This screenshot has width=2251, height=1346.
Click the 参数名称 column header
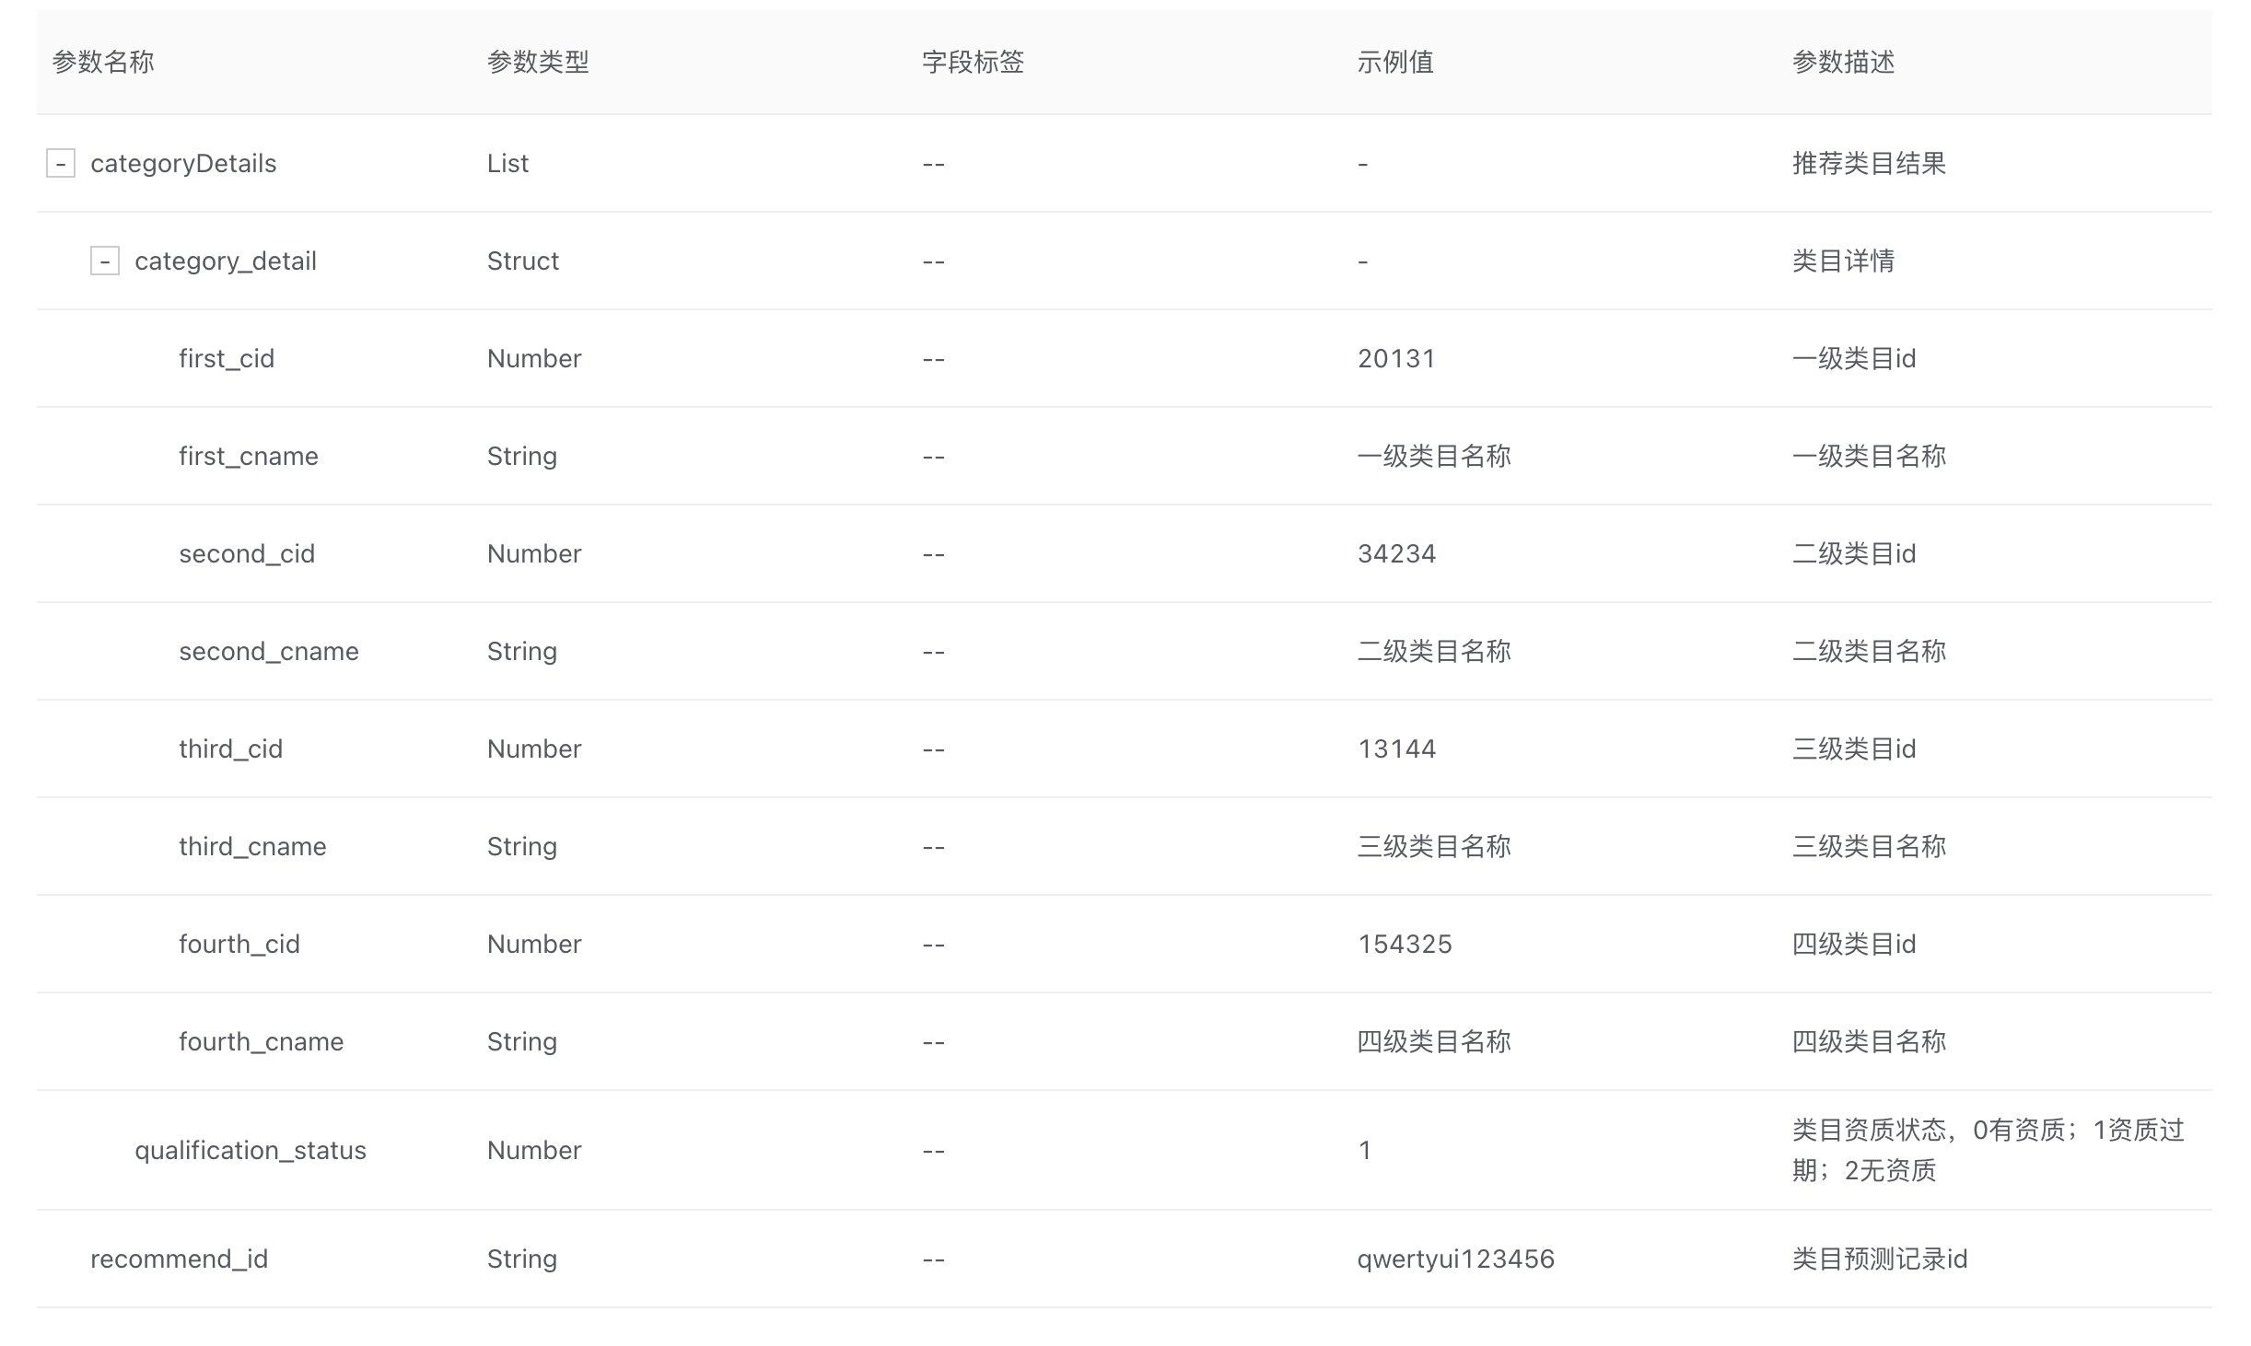tap(103, 63)
